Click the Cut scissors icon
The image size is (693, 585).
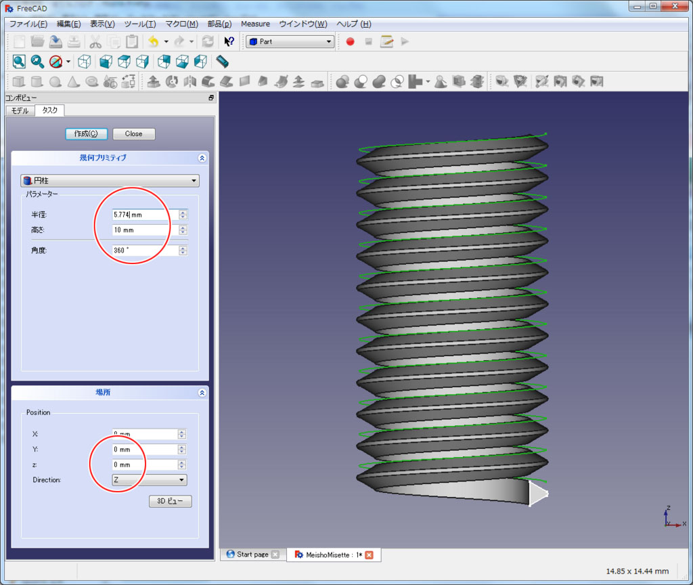(x=95, y=41)
